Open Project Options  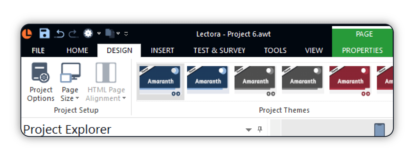pyautogui.click(x=41, y=82)
